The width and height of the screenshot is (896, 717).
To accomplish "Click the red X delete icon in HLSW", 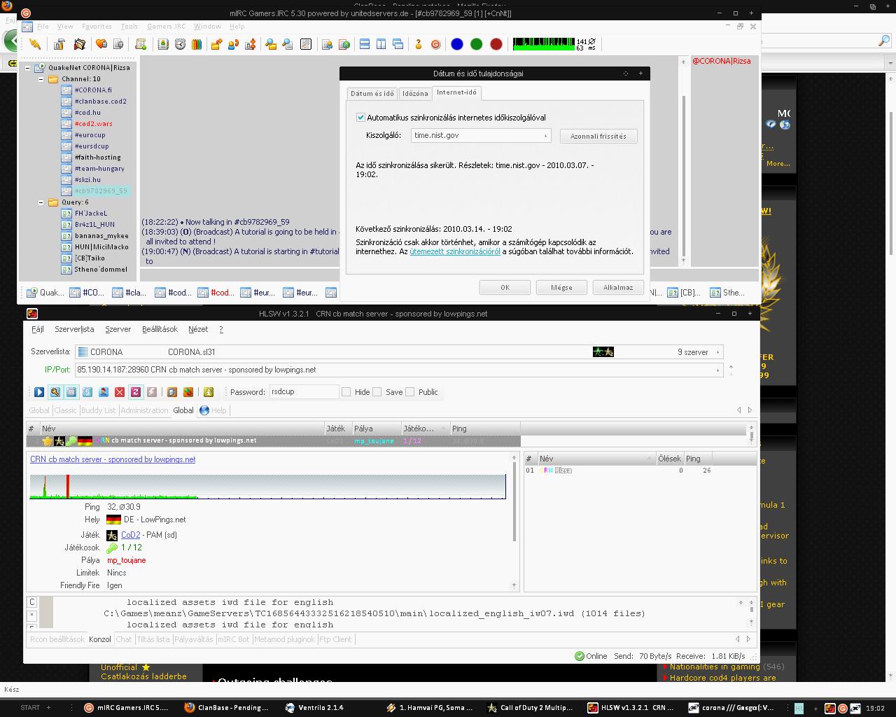I will [x=120, y=392].
